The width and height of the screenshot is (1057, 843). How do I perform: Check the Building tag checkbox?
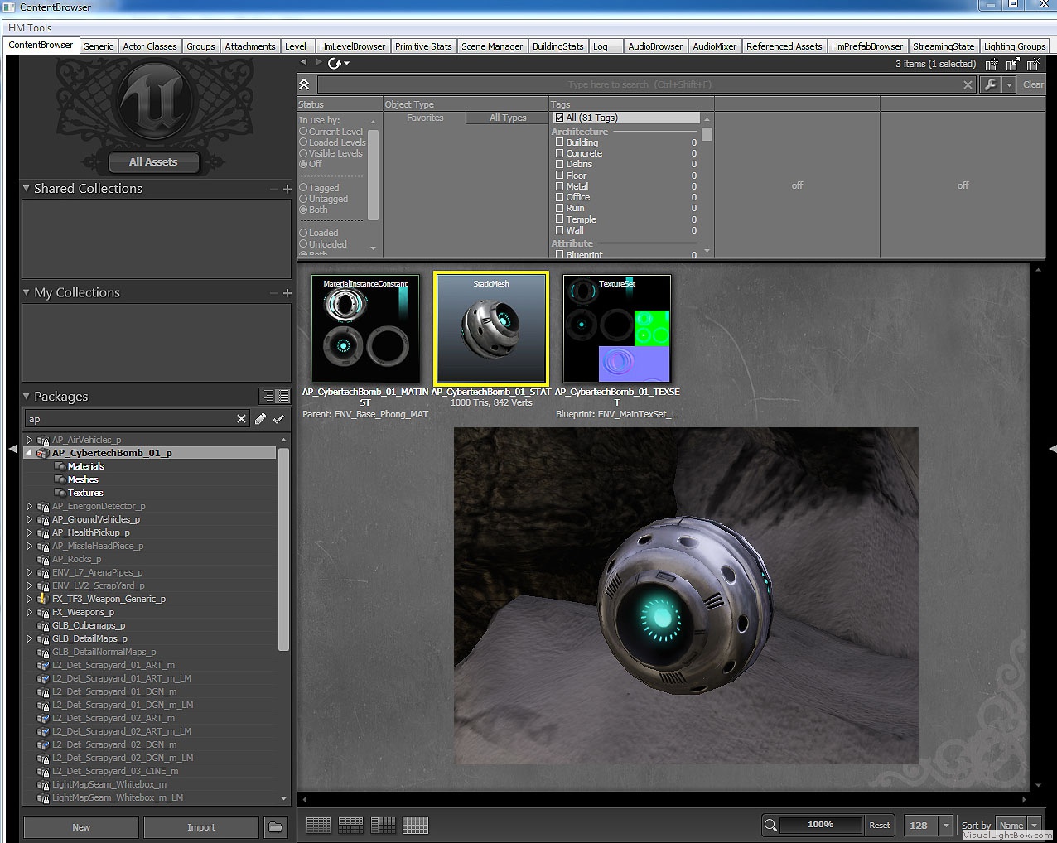click(559, 142)
